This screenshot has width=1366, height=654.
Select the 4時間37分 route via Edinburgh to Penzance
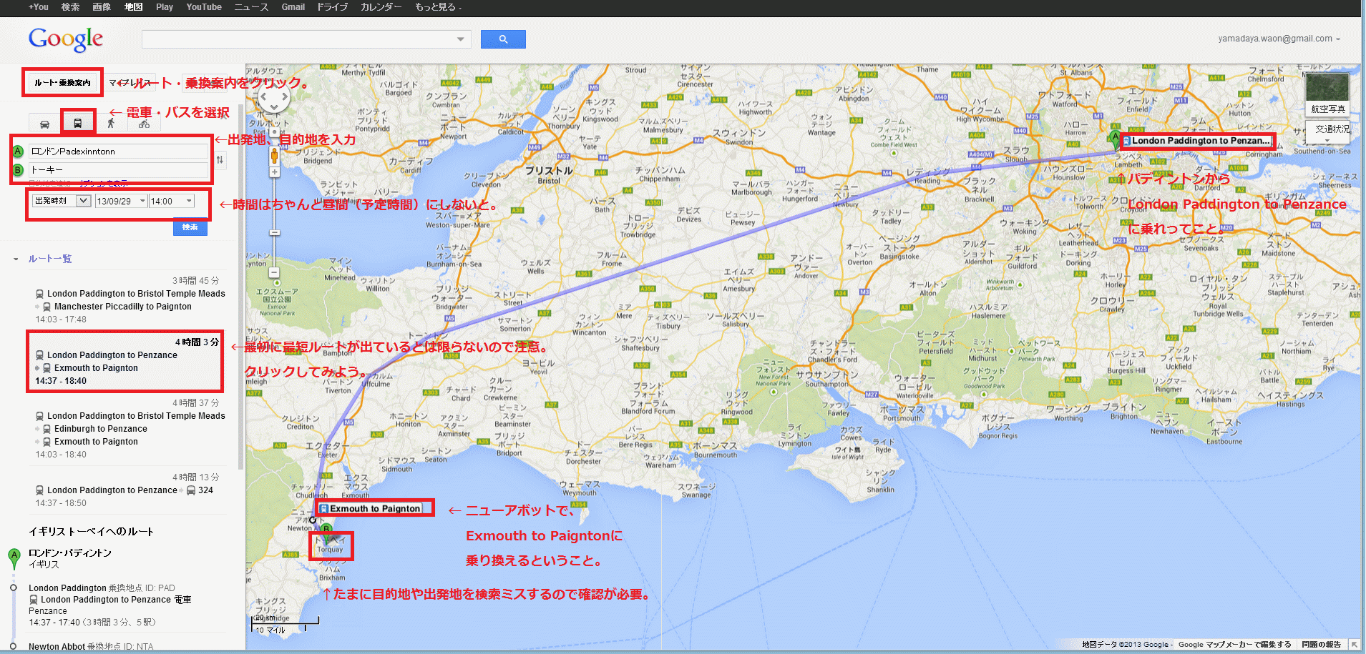pos(127,429)
